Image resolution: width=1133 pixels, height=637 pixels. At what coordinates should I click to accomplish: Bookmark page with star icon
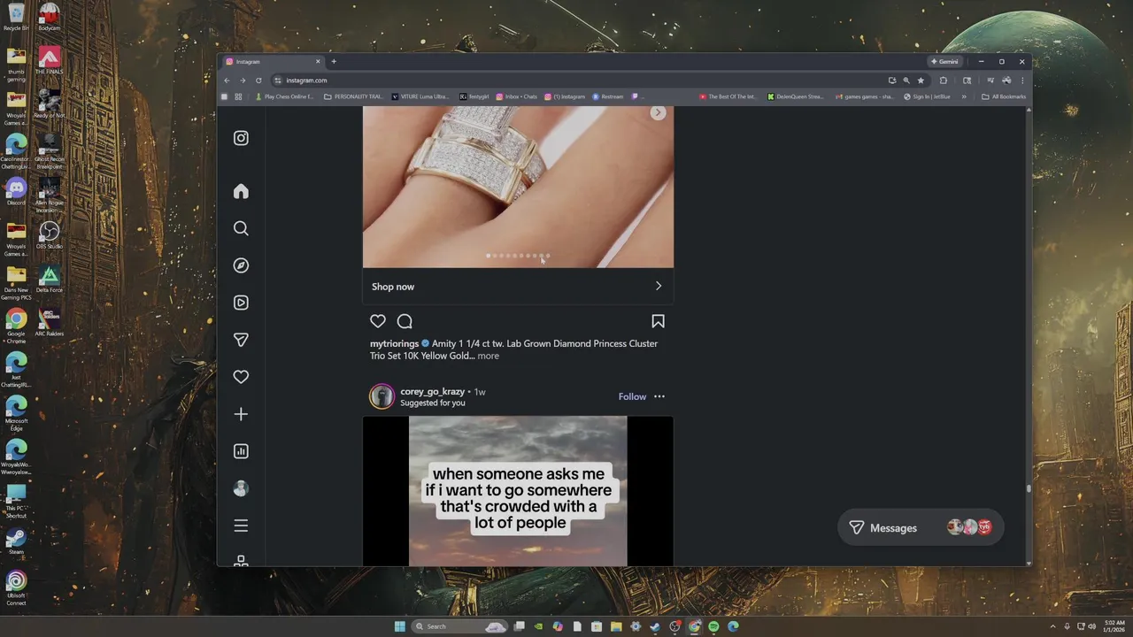tap(921, 81)
